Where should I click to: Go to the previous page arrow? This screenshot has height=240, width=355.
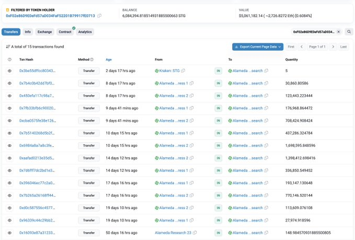click(x=302, y=47)
